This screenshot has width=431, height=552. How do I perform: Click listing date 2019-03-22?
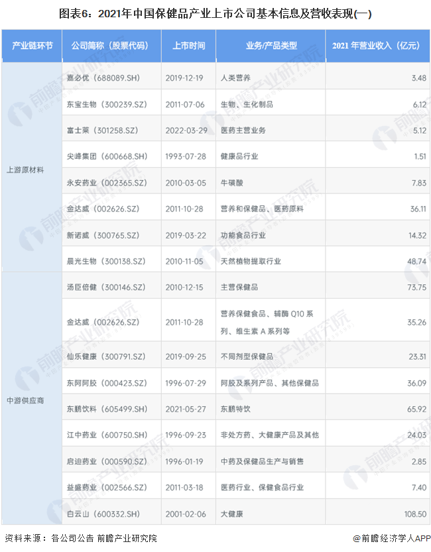pyautogui.click(x=186, y=235)
